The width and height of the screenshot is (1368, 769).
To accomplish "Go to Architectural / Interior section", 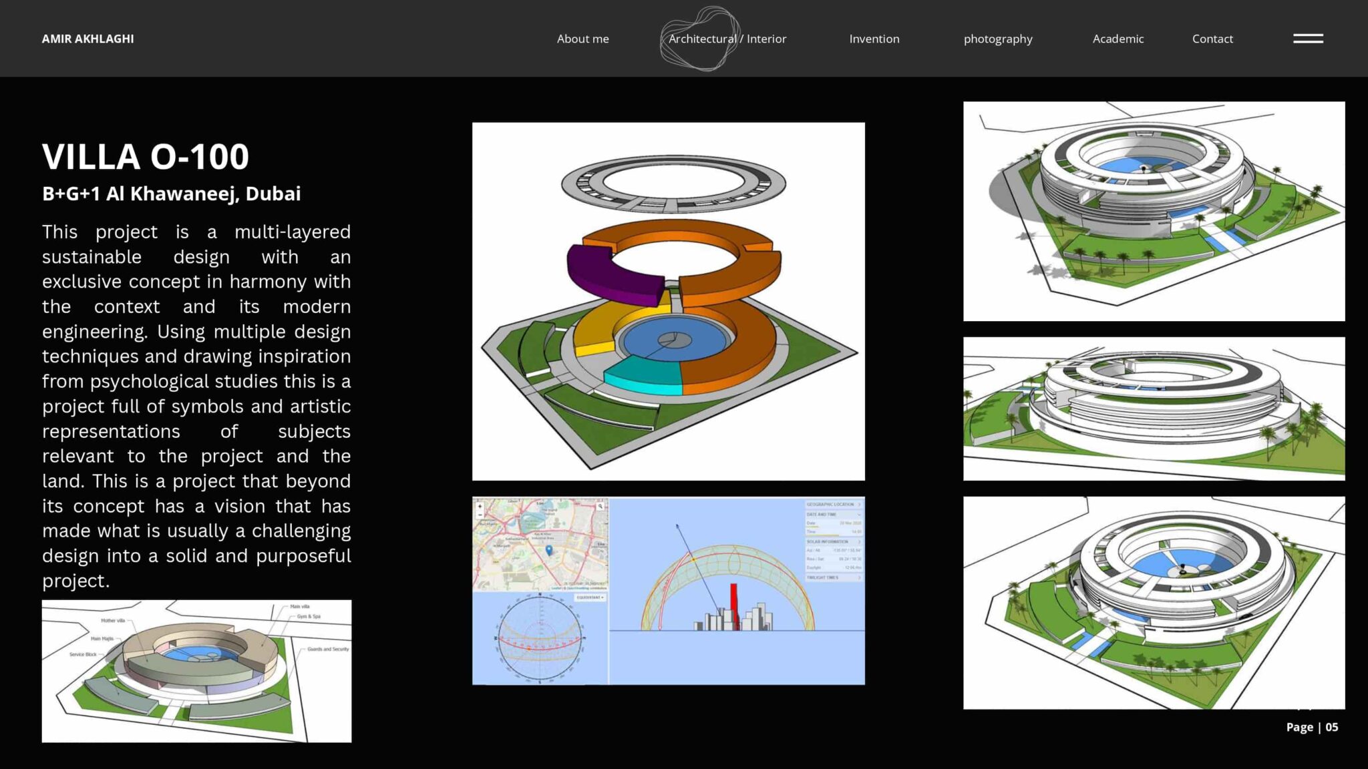I will [x=727, y=39].
